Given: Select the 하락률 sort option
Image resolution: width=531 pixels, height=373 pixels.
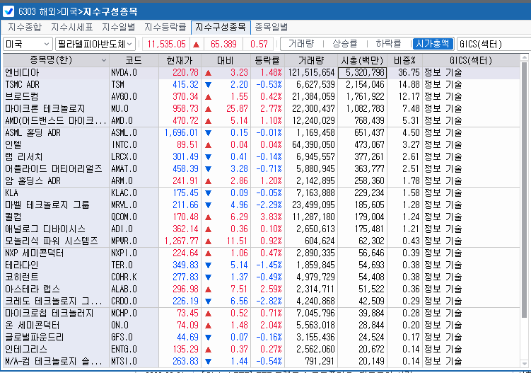Looking at the screenshot, I should [x=389, y=44].
